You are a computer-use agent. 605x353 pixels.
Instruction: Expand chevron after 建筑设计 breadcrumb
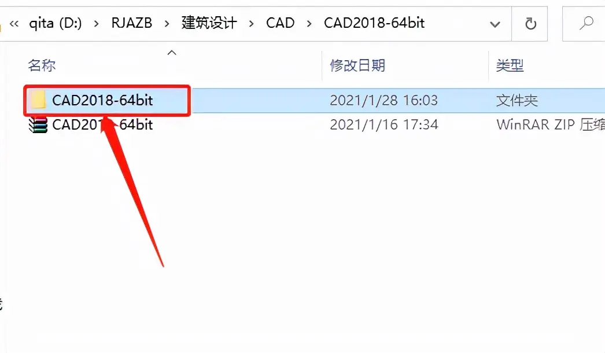[251, 24]
